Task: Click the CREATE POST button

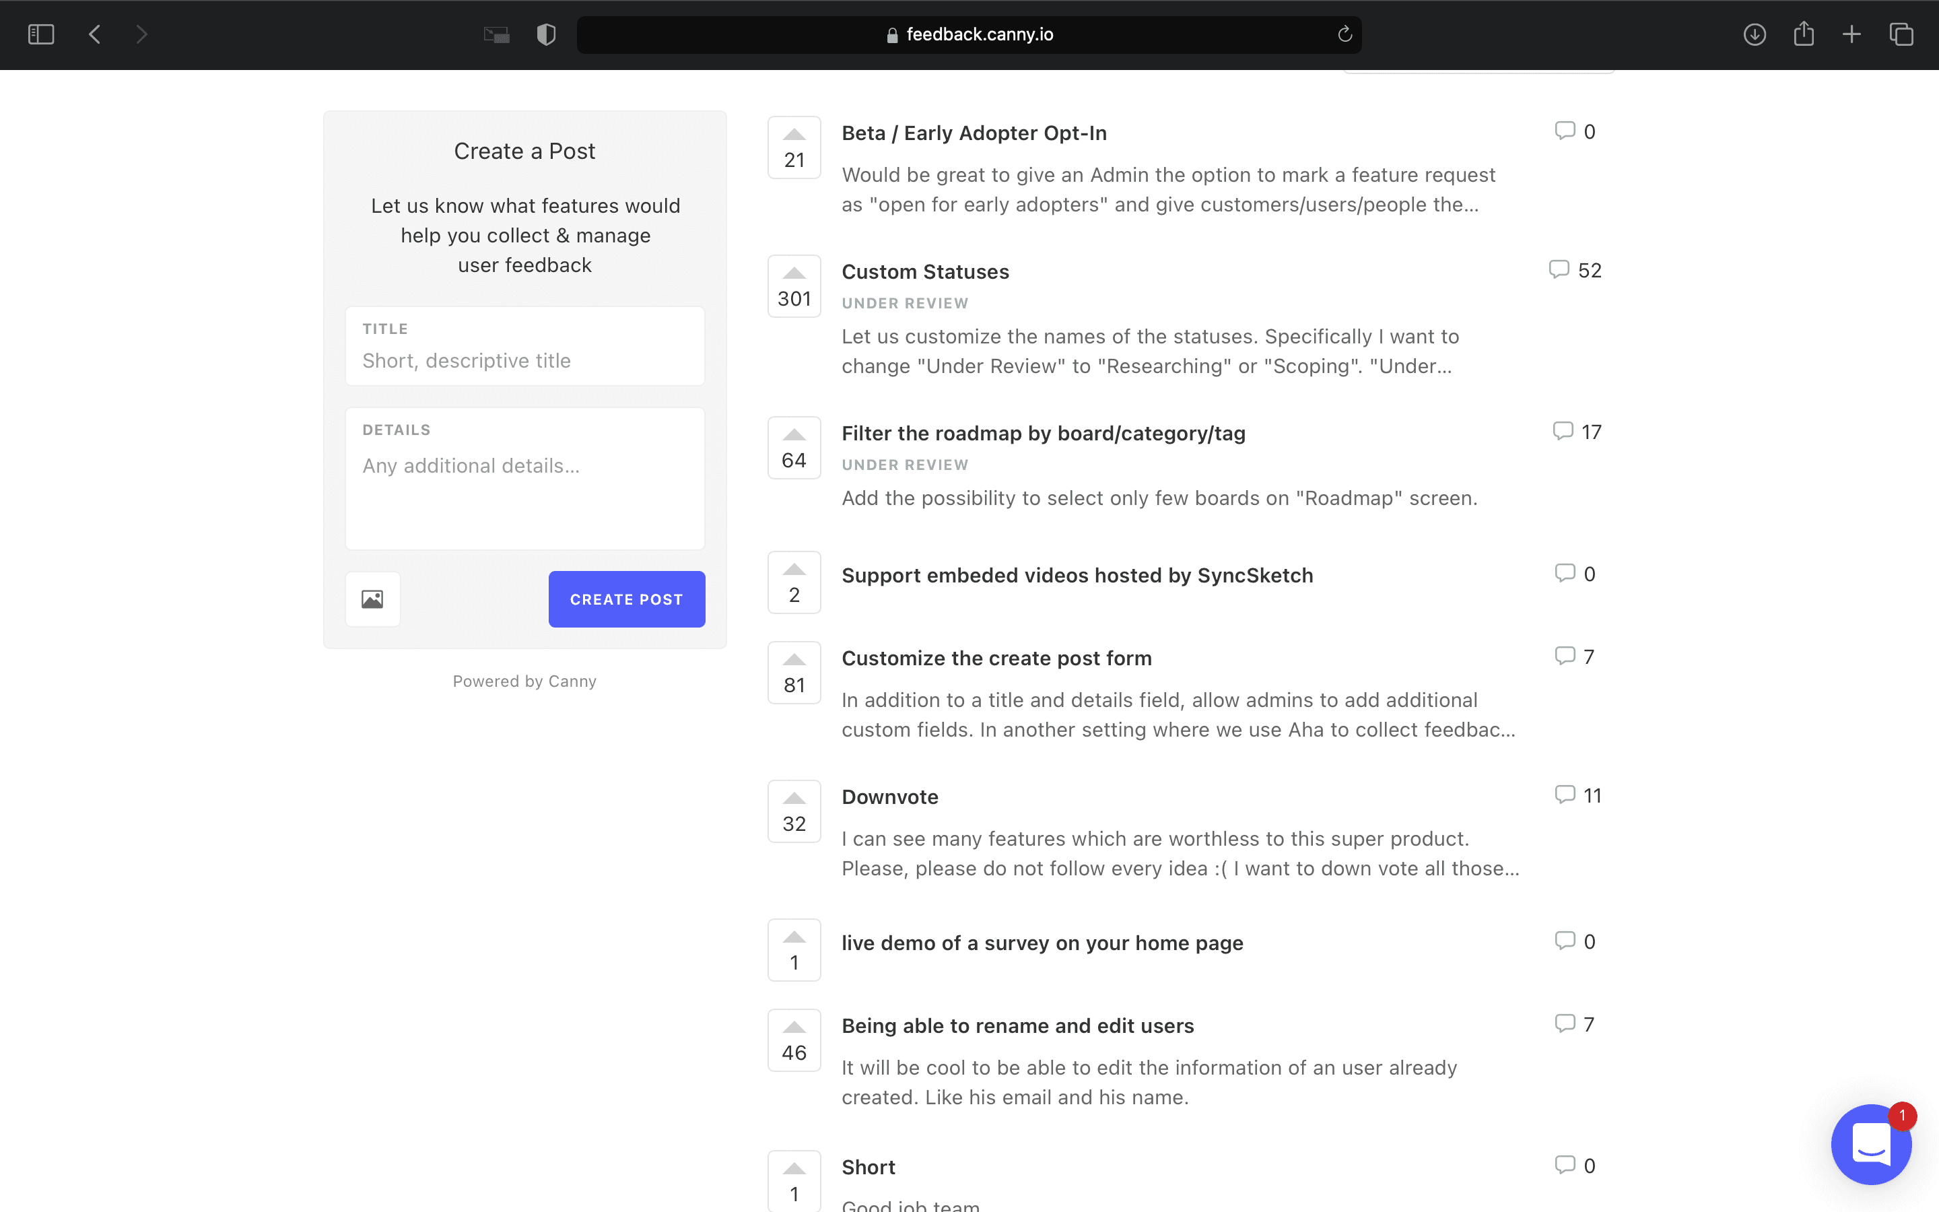Action: pos(627,599)
